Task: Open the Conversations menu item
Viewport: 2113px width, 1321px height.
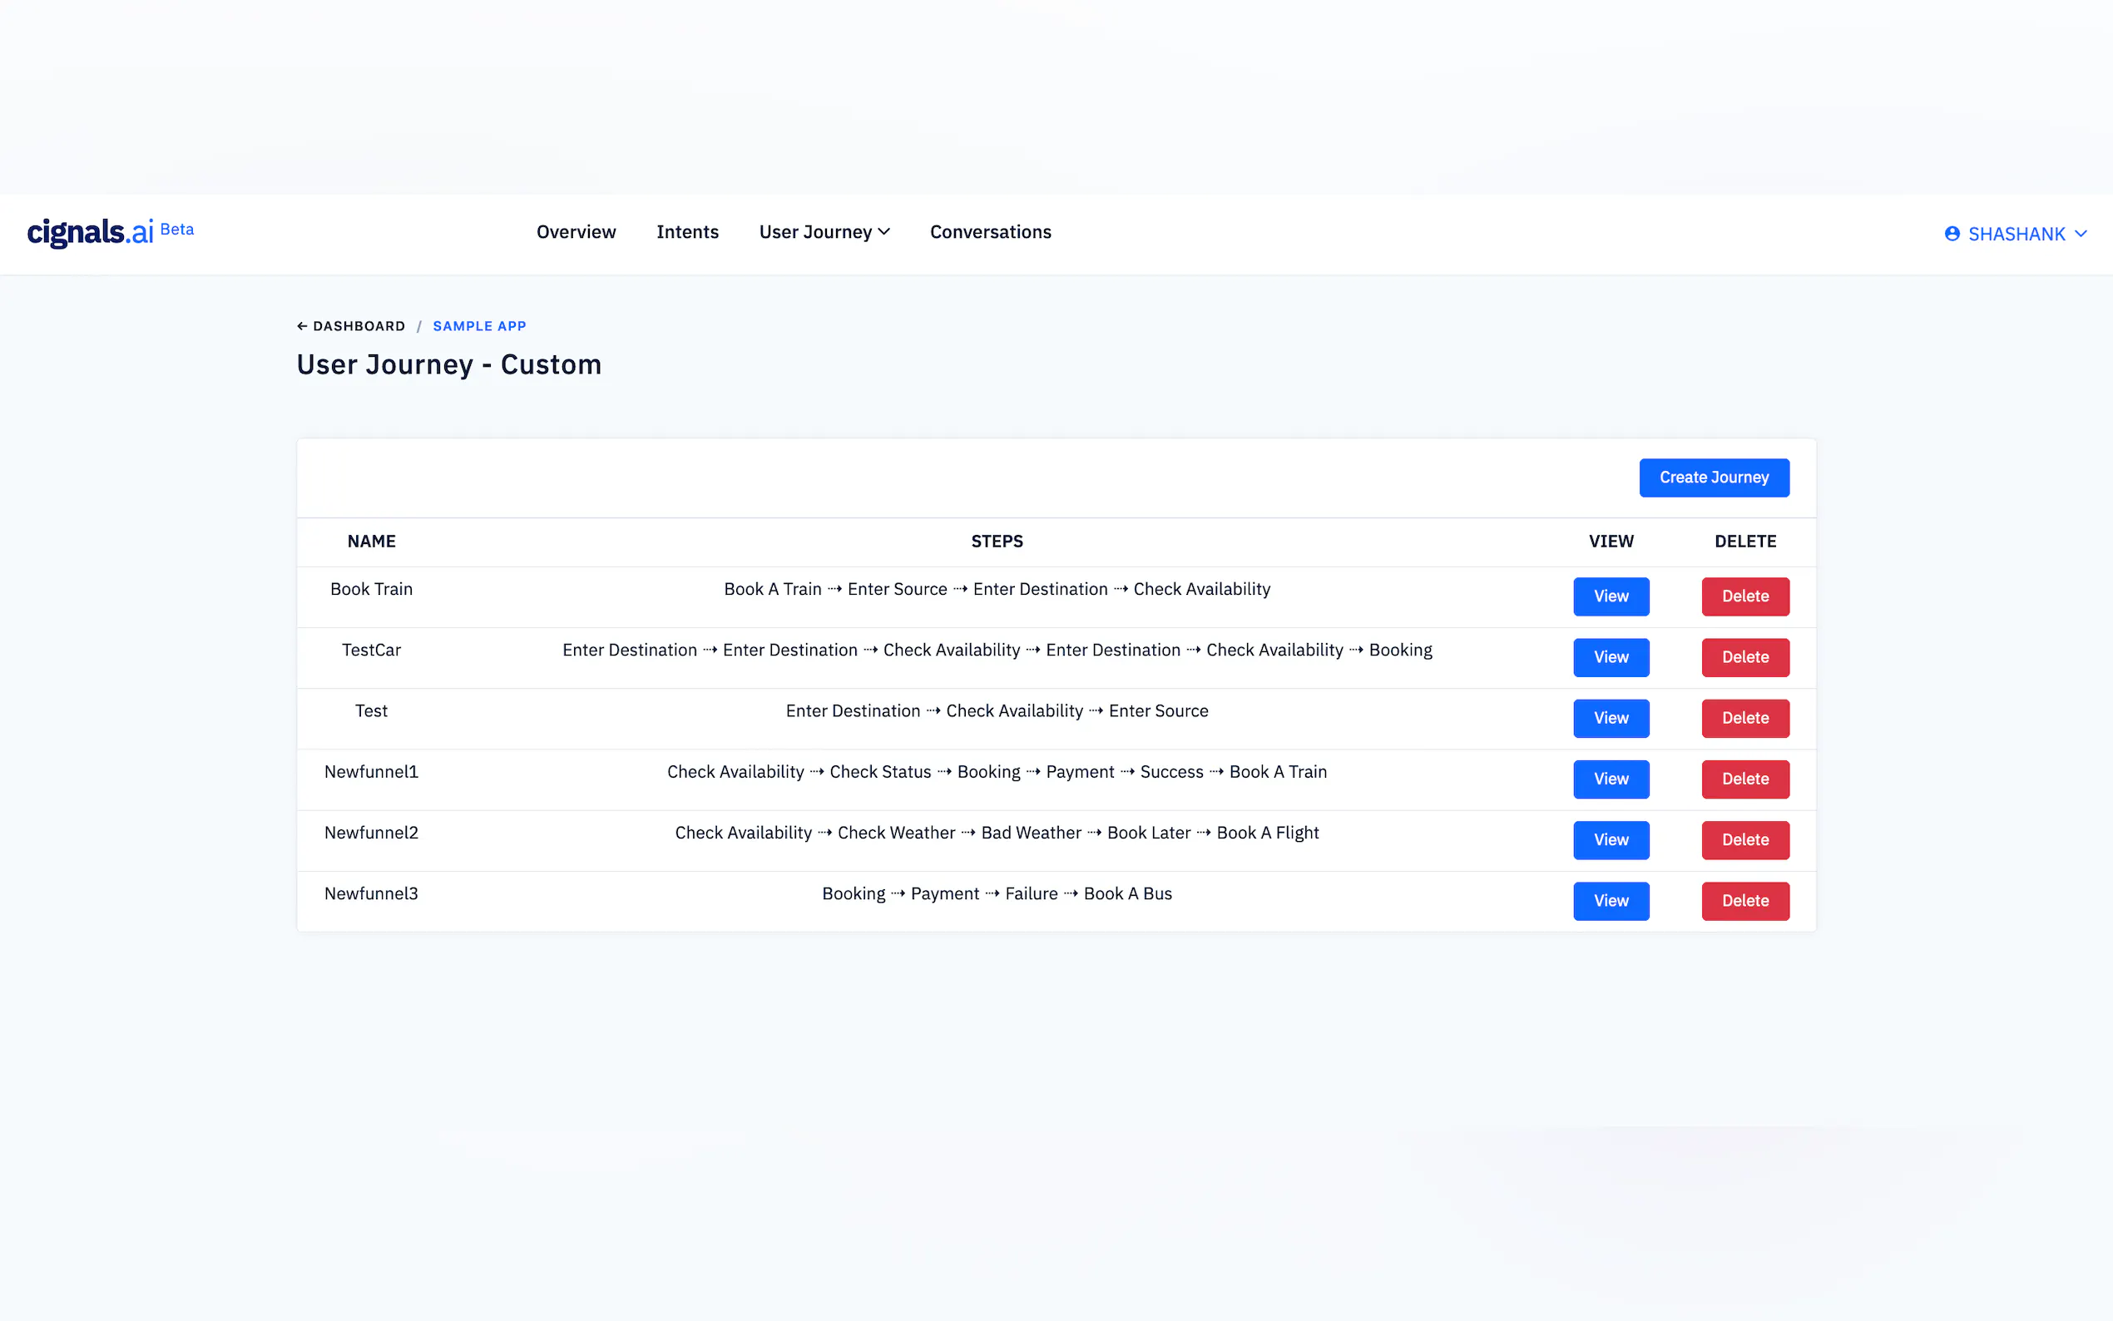Action: pos(990,232)
